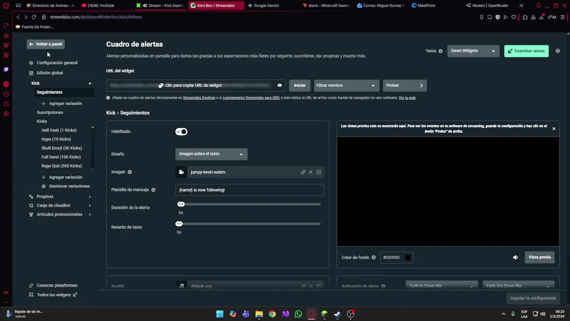The width and height of the screenshot is (570, 321).
Task: Click the Duración de la alerta slider handle
Action: click(x=181, y=204)
